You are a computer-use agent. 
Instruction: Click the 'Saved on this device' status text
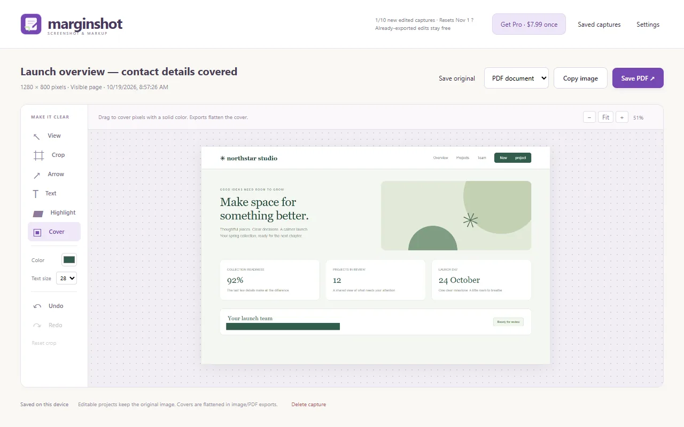coord(44,405)
